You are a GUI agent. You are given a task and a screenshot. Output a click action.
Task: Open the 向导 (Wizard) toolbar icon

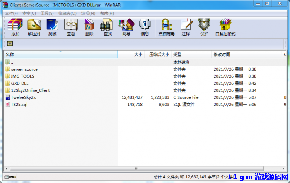pyautogui.click(x=126, y=24)
